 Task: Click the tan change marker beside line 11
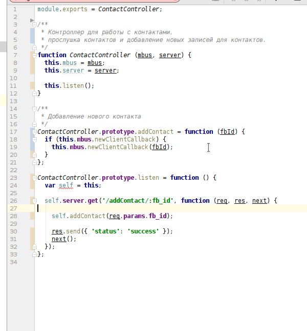tap(32, 86)
